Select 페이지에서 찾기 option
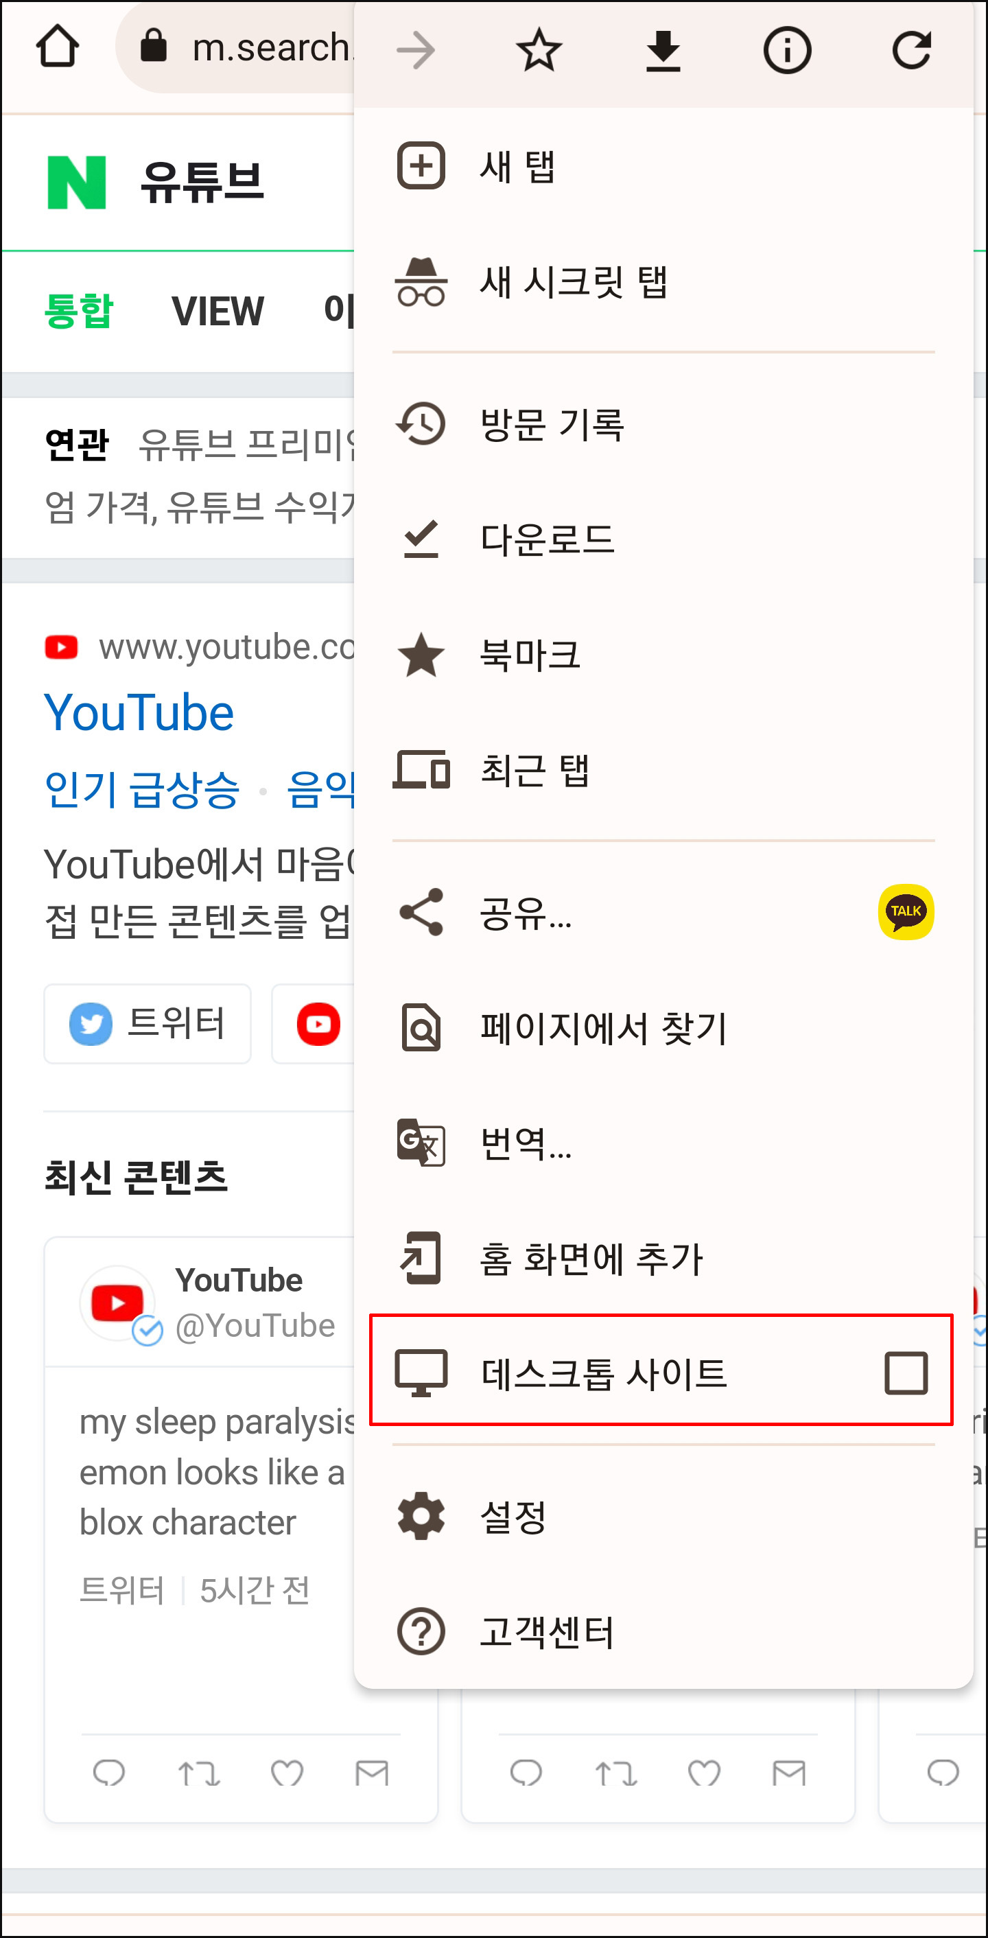Viewport: 988px width, 1938px height. coord(663,1028)
